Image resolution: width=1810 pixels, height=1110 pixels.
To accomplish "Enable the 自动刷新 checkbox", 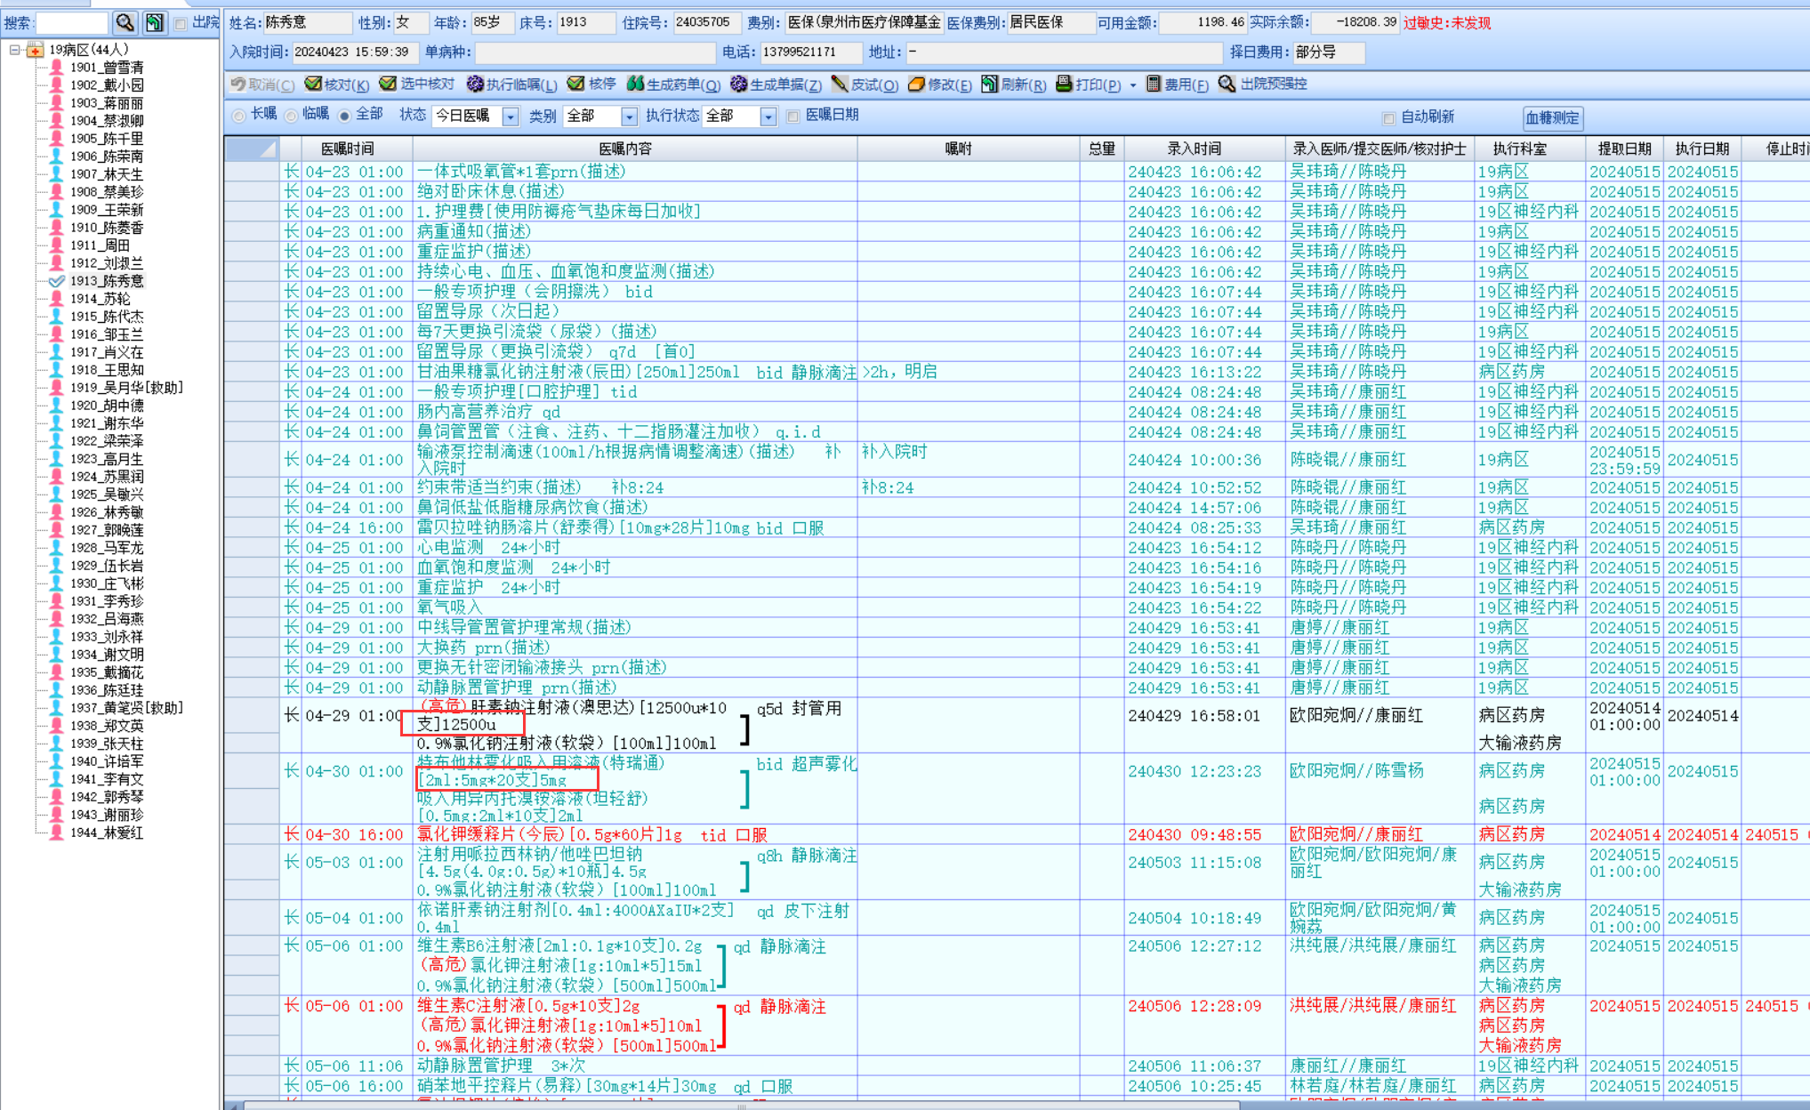I will (1388, 117).
